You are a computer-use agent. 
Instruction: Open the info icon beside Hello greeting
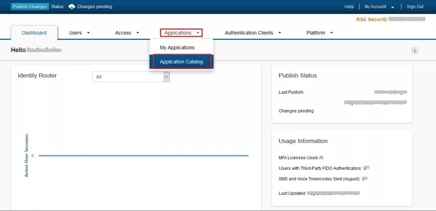pos(415,51)
